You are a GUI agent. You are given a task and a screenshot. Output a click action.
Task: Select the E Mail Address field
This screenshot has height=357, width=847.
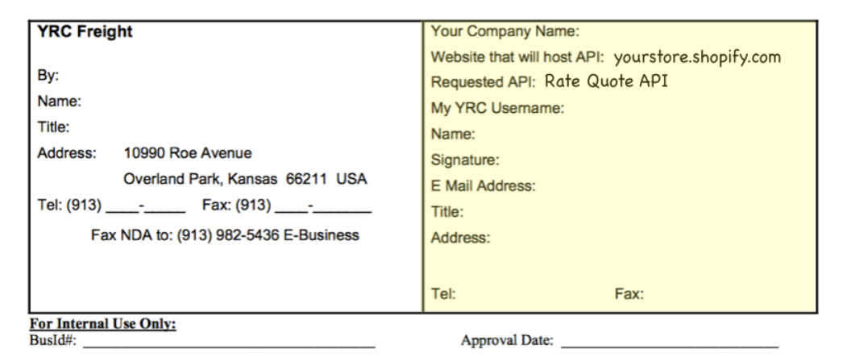pyautogui.click(x=675, y=186)
